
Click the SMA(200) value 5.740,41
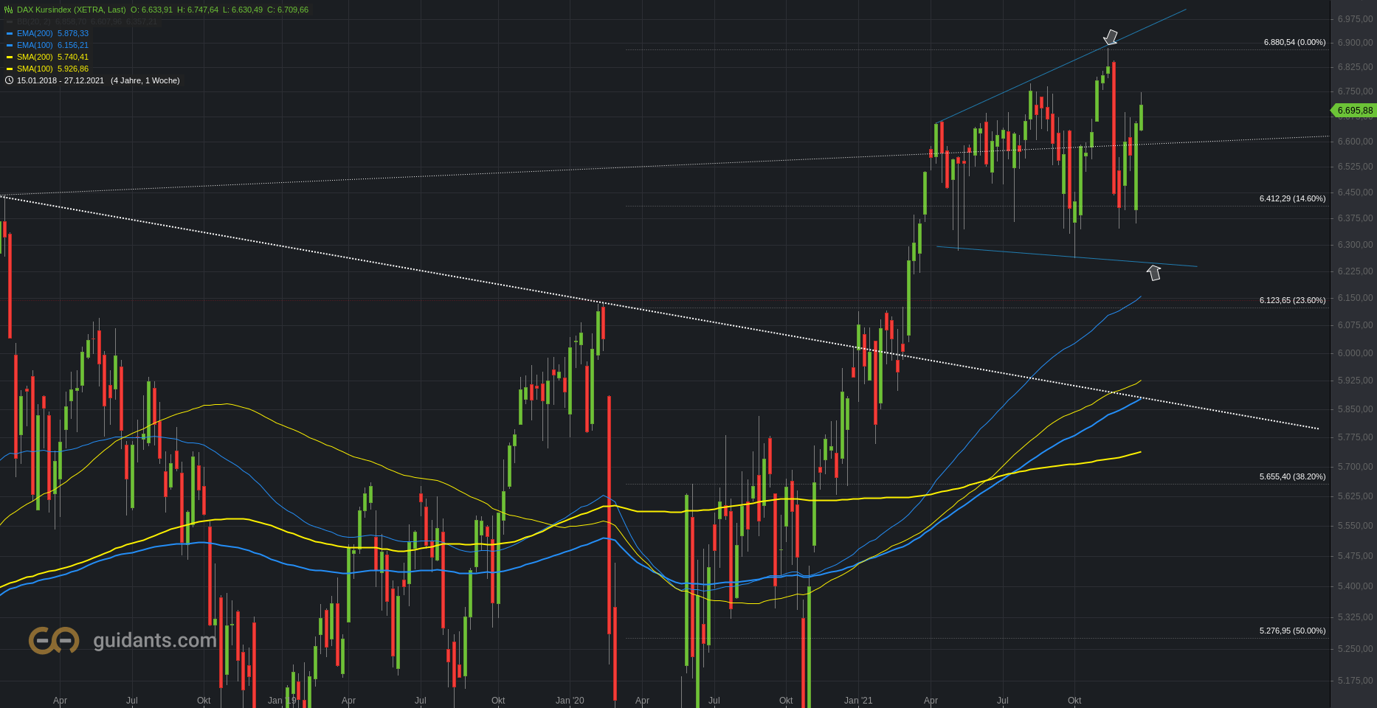[x=73, y=57]
